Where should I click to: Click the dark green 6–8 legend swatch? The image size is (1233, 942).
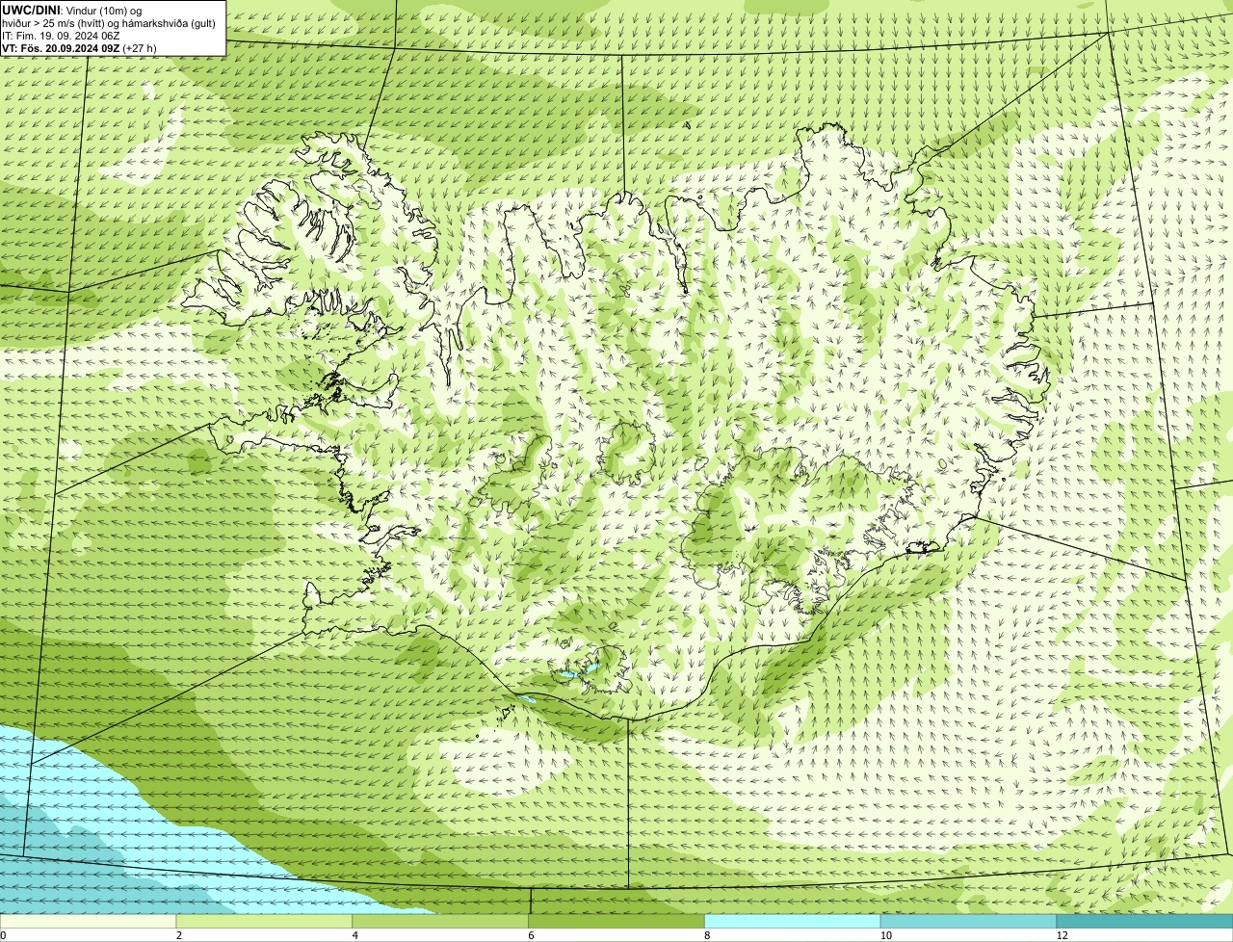pos(616,922)
